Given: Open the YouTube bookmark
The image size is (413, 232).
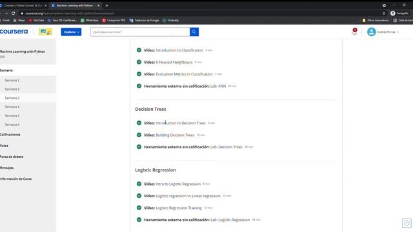Looking at the screenshot, I should coord(36,20).
